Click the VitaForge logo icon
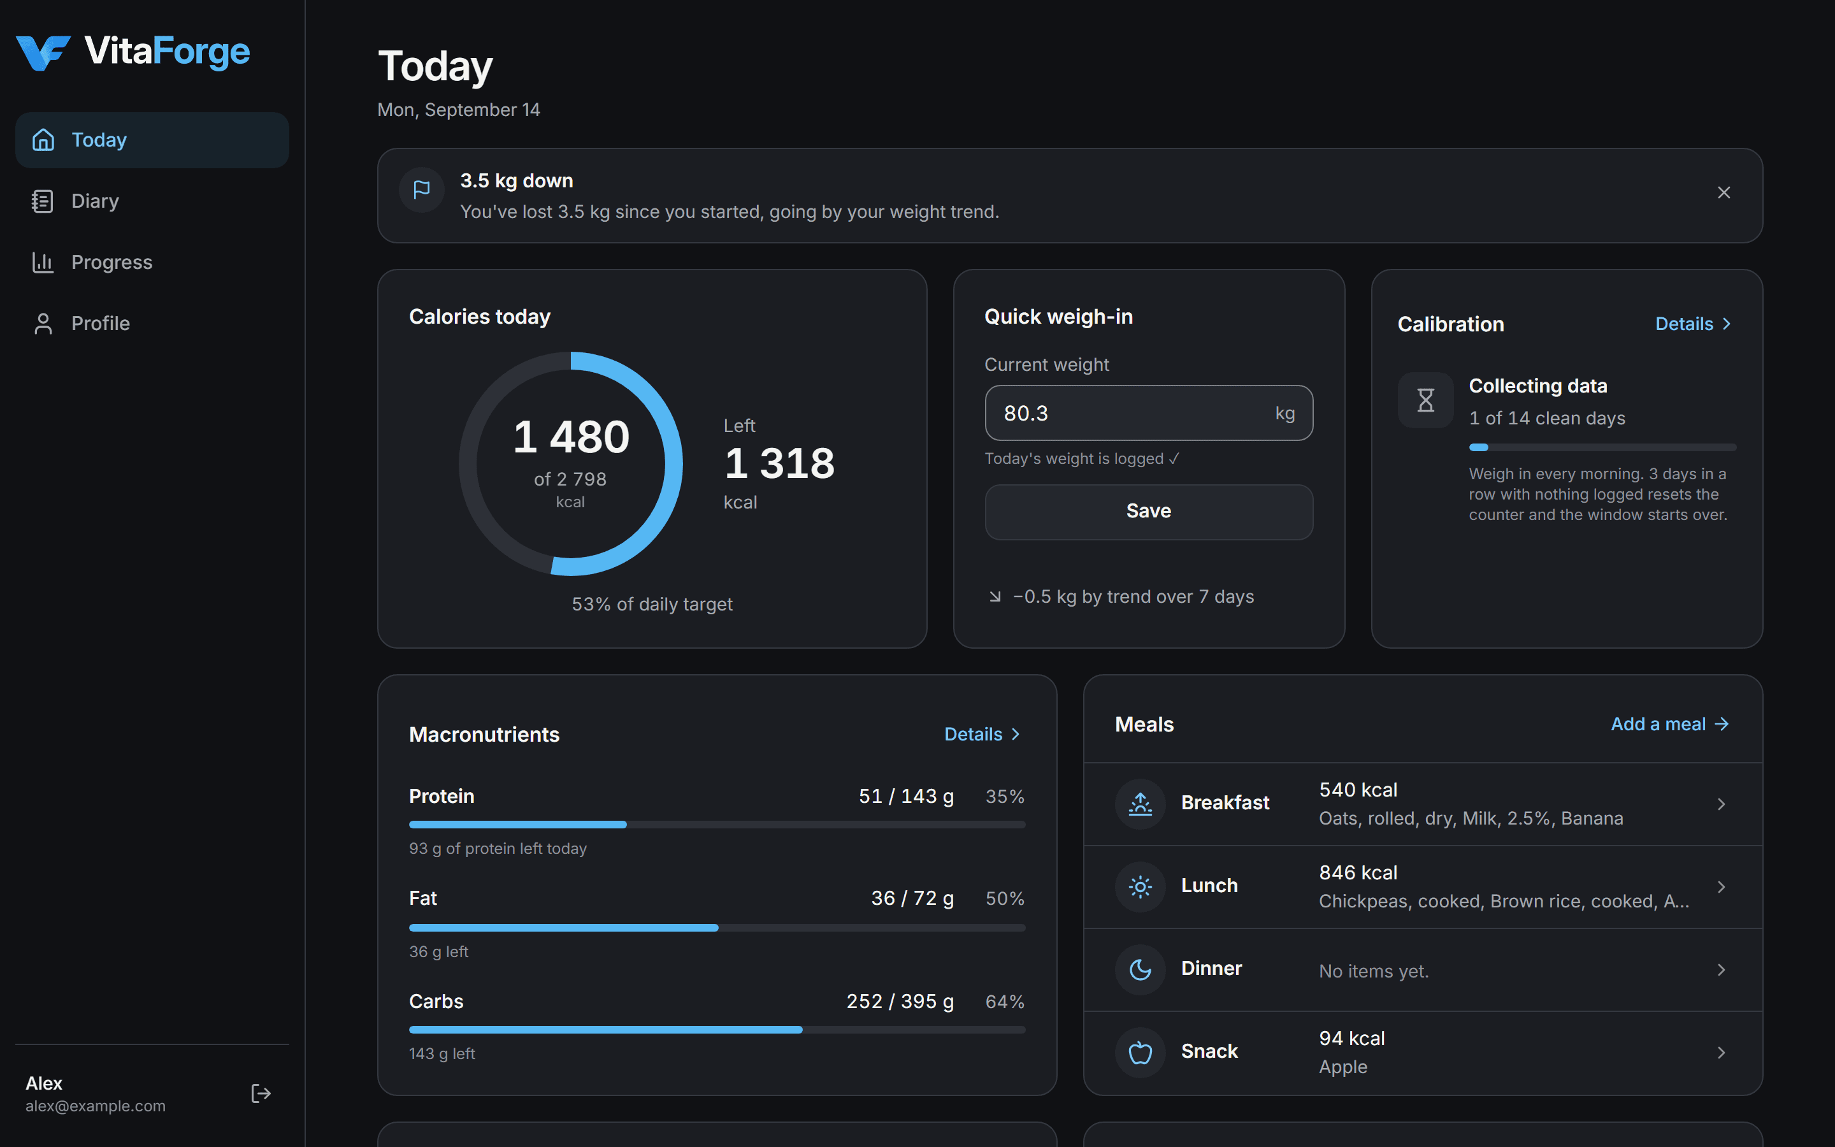This screenshot has width=1835, height=1147. coord(43,52)
